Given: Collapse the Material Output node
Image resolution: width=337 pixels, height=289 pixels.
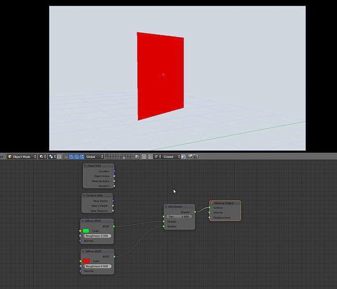Looking at the screenshot, I should (212, 203).
